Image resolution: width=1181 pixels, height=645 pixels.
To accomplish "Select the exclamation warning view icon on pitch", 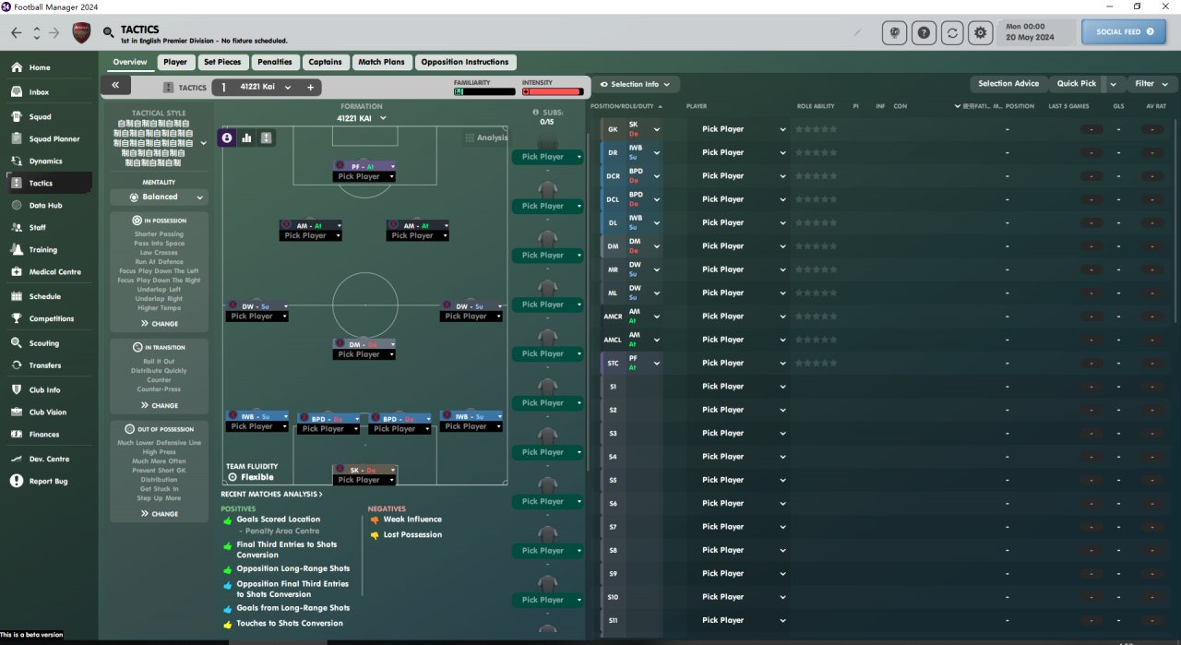I will click(x=266, y=137).
